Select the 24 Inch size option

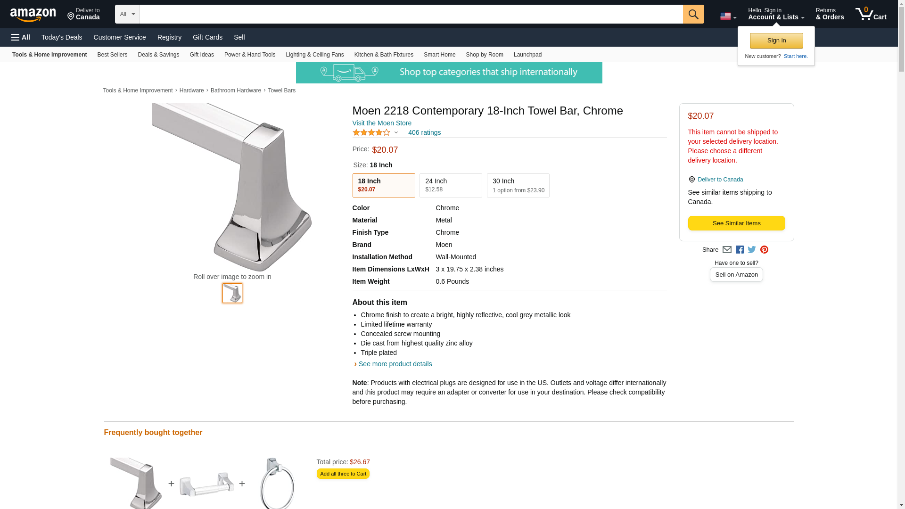click(x=451, y=185)
